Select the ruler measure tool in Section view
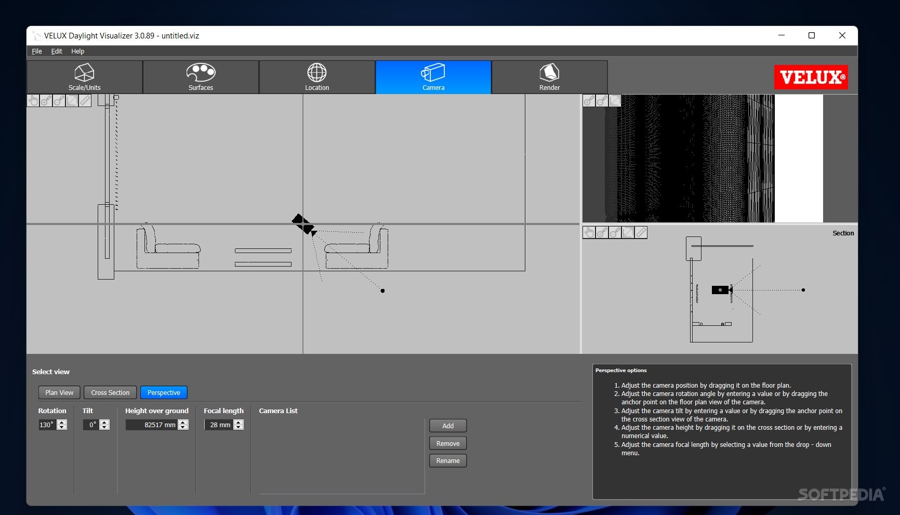 click(x=641, y=232)
